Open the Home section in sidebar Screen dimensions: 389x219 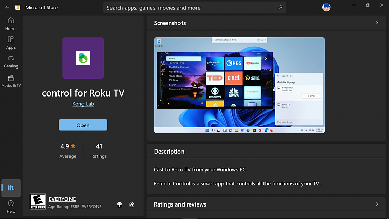[x=11, y=23]
